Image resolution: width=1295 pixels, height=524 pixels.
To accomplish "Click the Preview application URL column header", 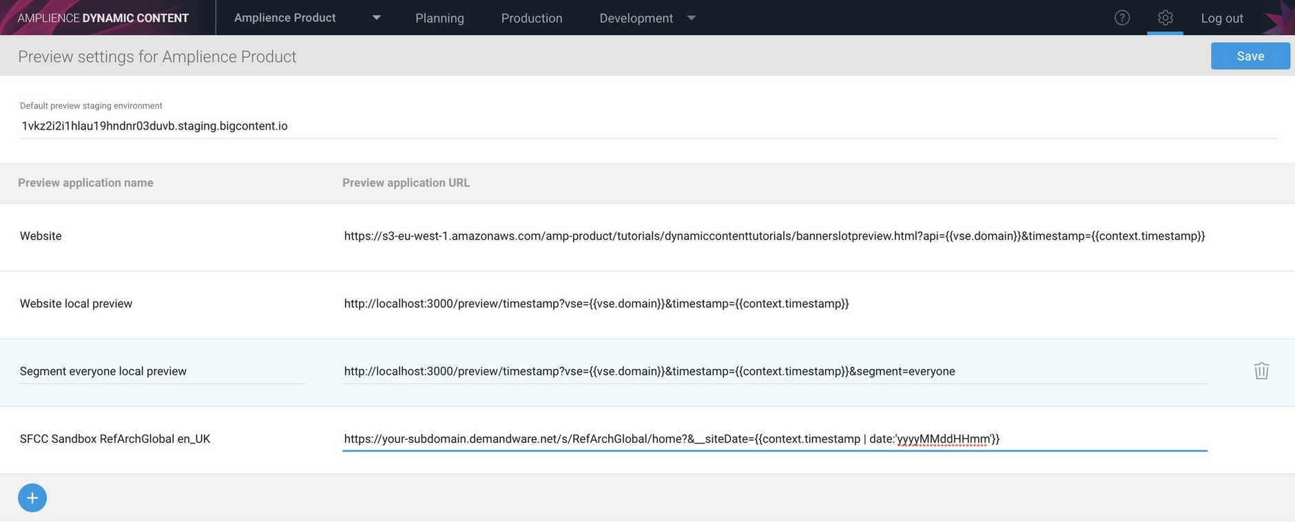I will (406, 182).
